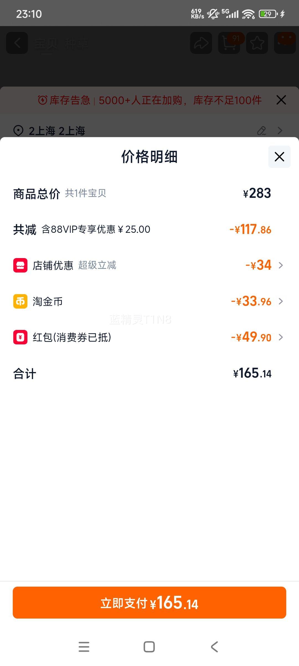Tap the 红包(消费券已抵) row label
The height and width of the screenshot is (666, 299).
click(x=72, y=337)
